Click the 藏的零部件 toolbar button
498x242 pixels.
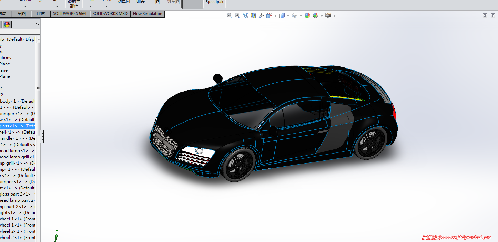click(74, 4)
